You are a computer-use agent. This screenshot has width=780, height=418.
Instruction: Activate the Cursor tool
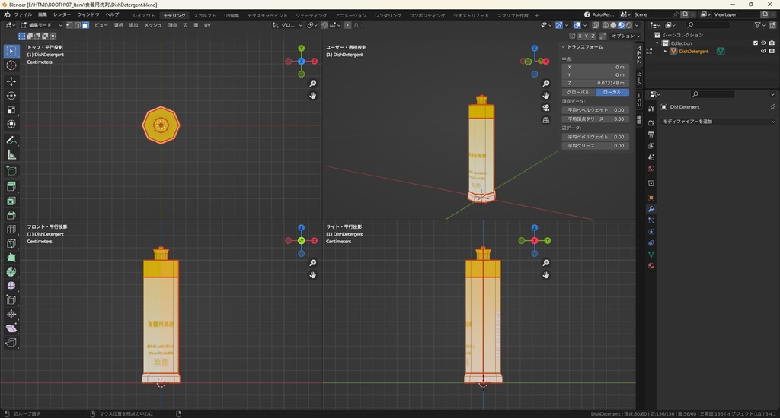(x=11, y=65)
